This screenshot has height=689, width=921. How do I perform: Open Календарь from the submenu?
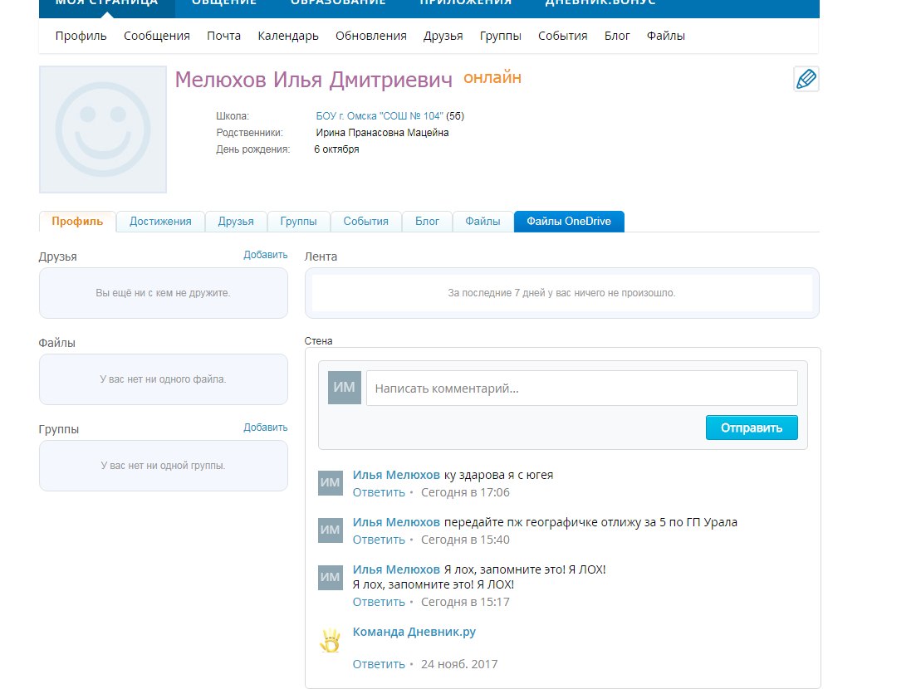point(288,36)
